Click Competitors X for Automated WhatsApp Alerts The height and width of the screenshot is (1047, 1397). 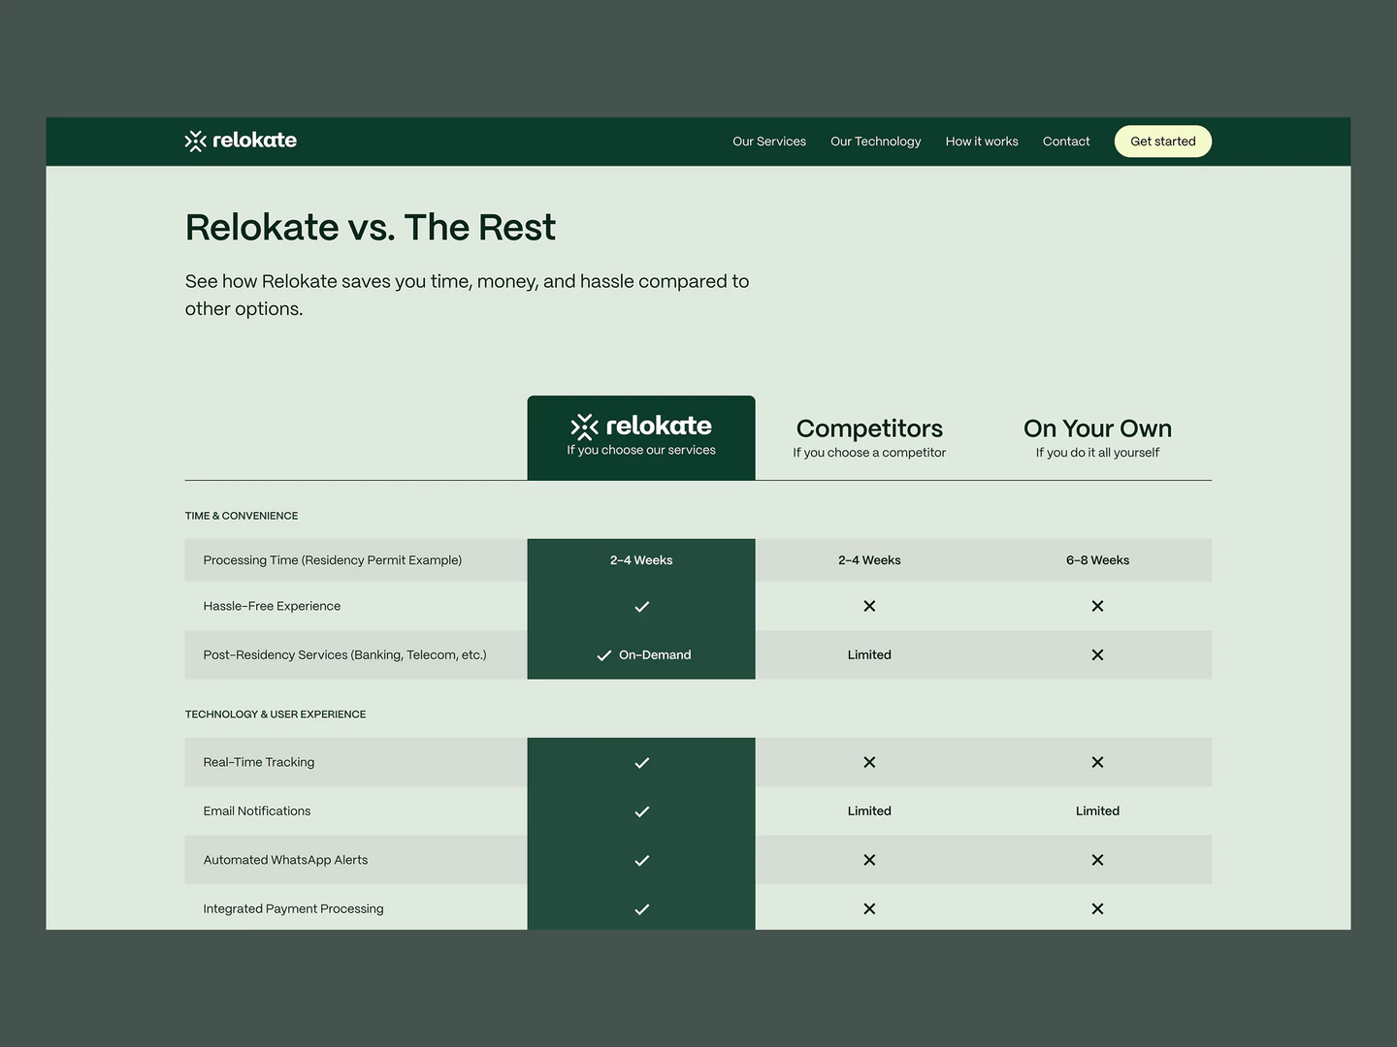(869, 860)
